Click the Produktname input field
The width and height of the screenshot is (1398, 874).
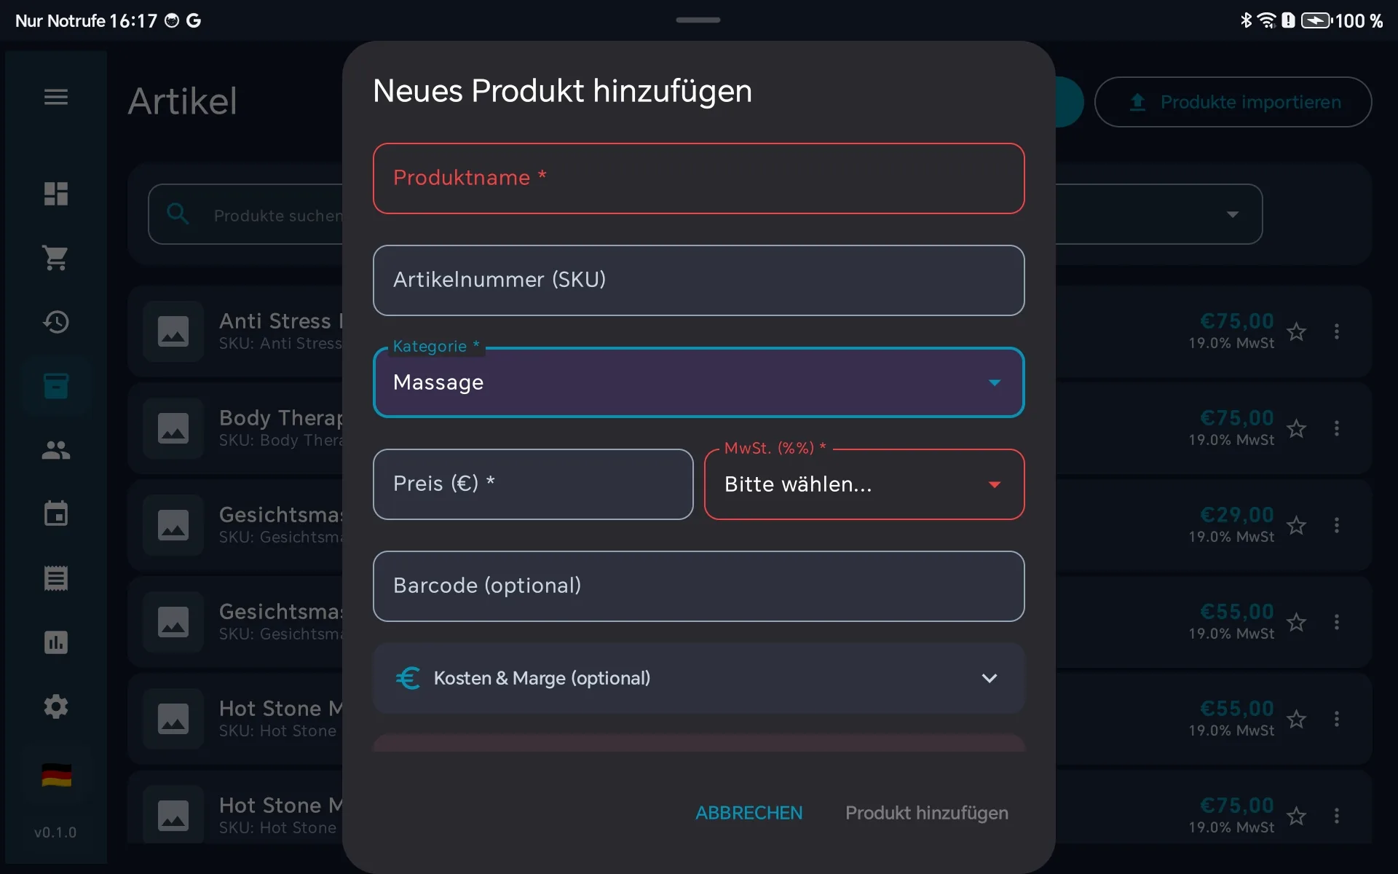point(699,178)
